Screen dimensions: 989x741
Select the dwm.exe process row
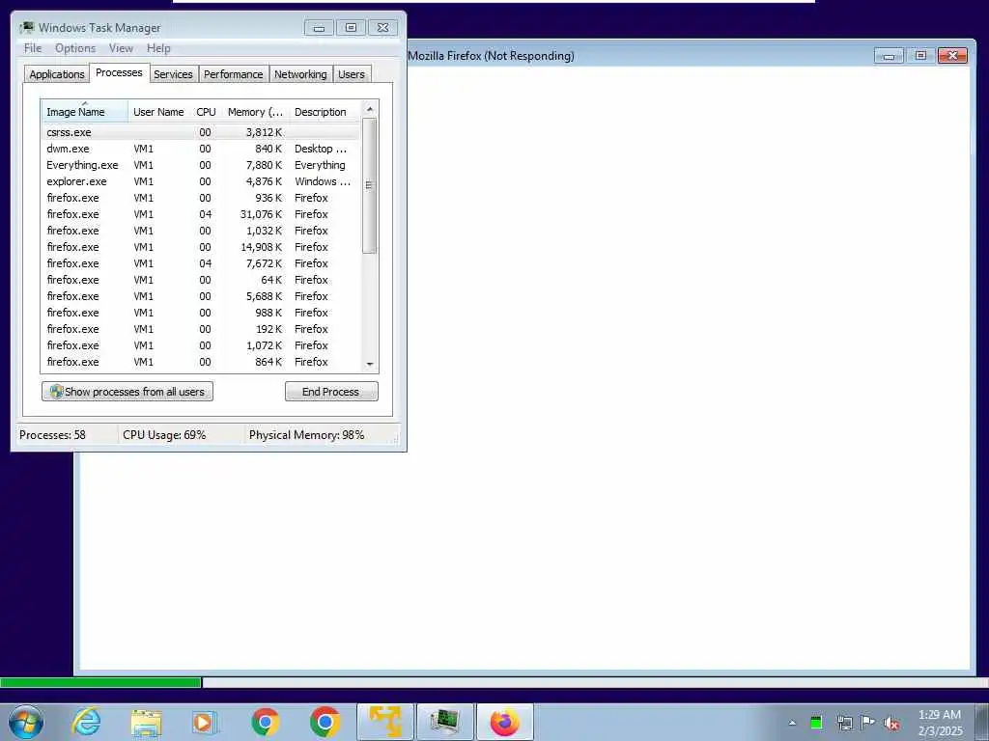coord(201,149)
